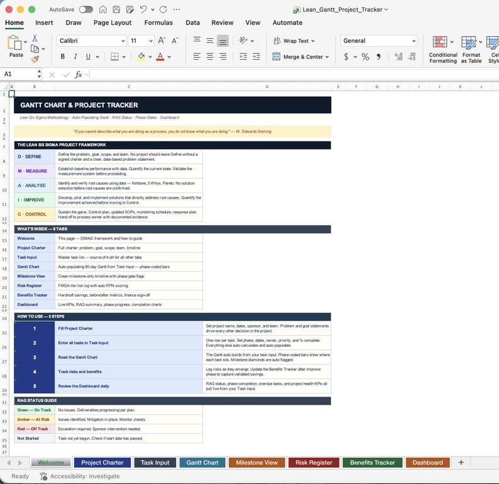Open the font name dropdown Calibri
The image size is (499, 484).
(x=123, y=41)
